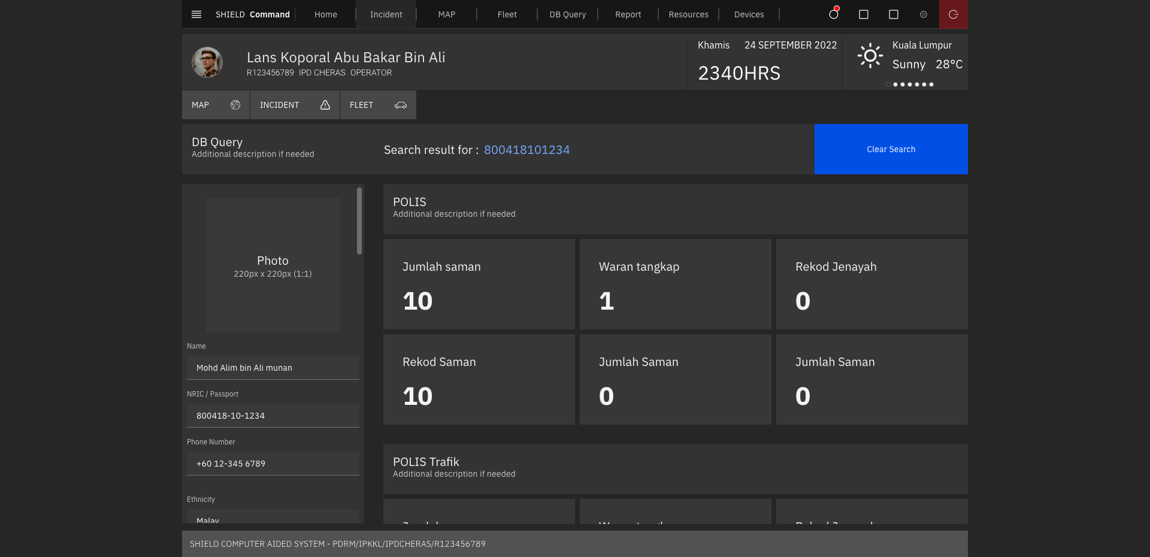Click the square icon beside the settings gear
The height and width of the screenshot is (557, 1150).
point(894,14)
